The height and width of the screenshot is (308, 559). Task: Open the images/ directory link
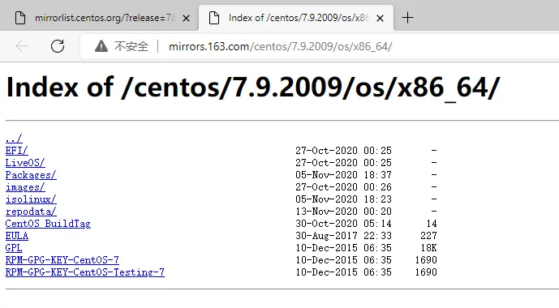pyautogui.click(x=25, y=187)
